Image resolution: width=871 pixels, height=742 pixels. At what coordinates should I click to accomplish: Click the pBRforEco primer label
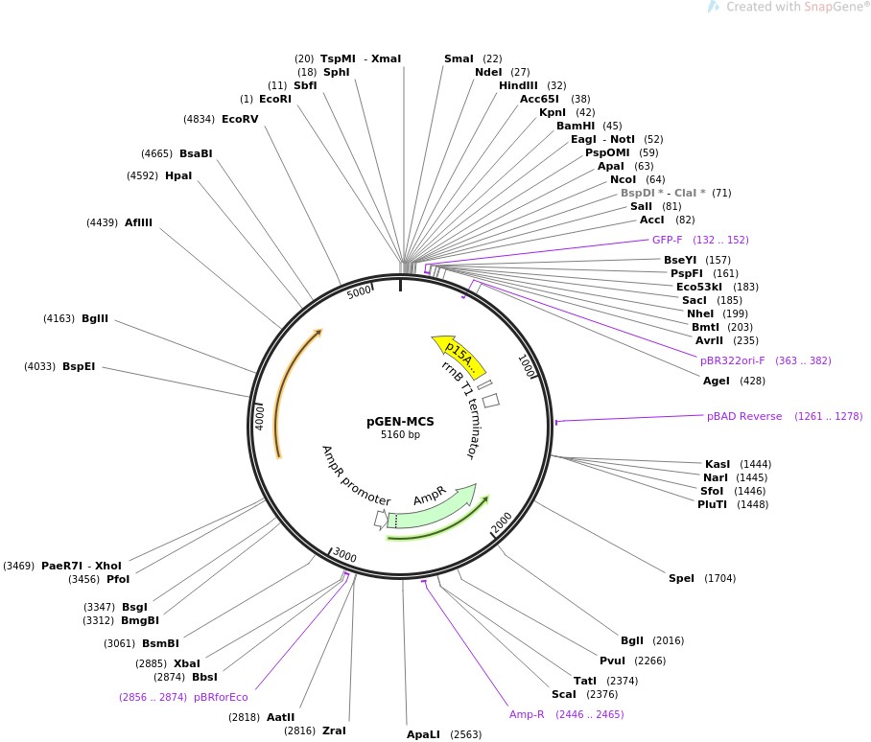click(221, 697)
